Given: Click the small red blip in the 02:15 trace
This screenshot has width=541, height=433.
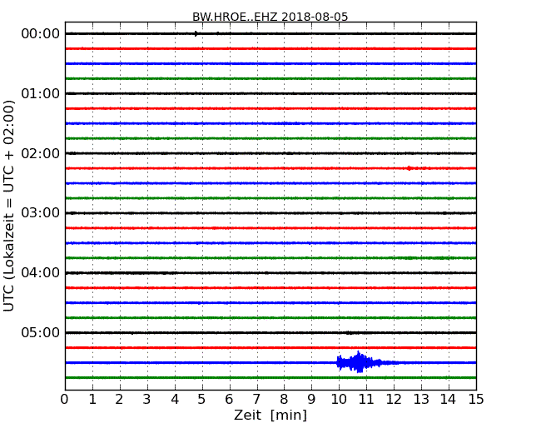Looking at the screenshot, I should (x=409, y=168).
